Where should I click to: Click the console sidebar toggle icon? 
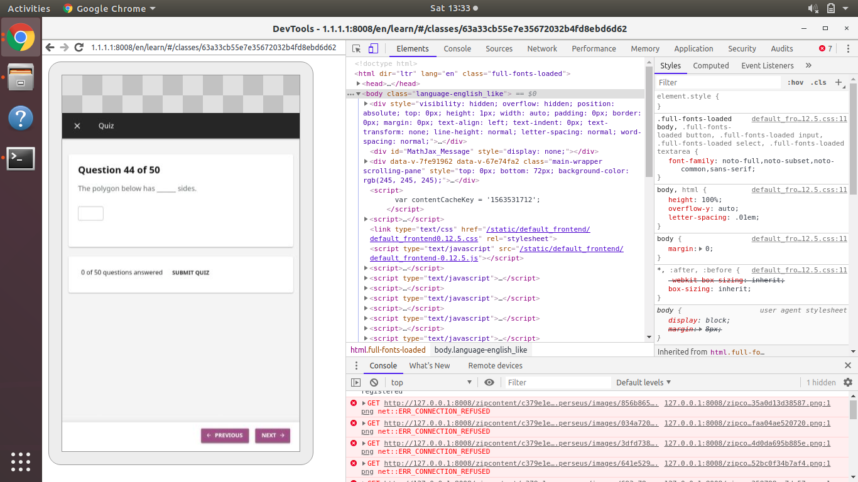tap(356, 382)
